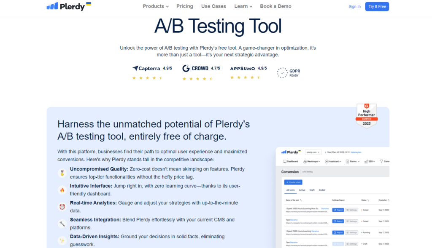Open the Heatmaps section icon
This screenshot has height=248, width=432.
click(305, 161)
